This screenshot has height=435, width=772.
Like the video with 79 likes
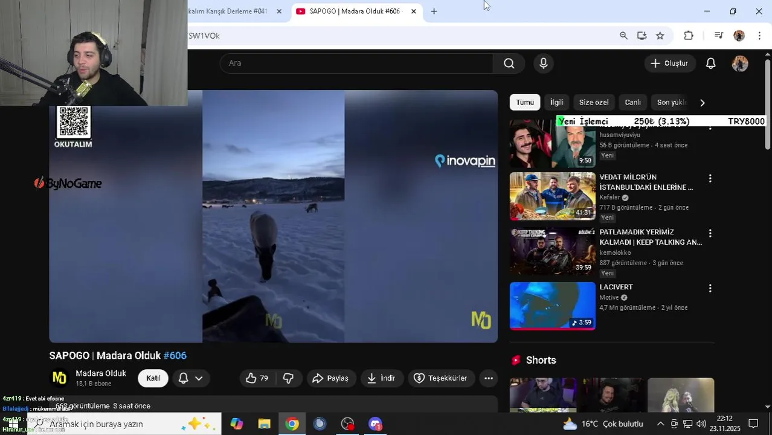coord(257,378)
